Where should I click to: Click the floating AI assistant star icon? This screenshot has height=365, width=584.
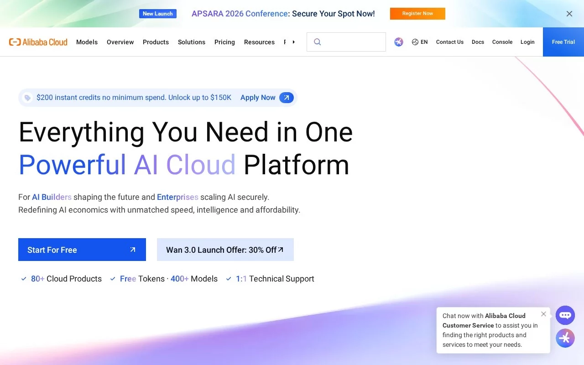[565, 338]
